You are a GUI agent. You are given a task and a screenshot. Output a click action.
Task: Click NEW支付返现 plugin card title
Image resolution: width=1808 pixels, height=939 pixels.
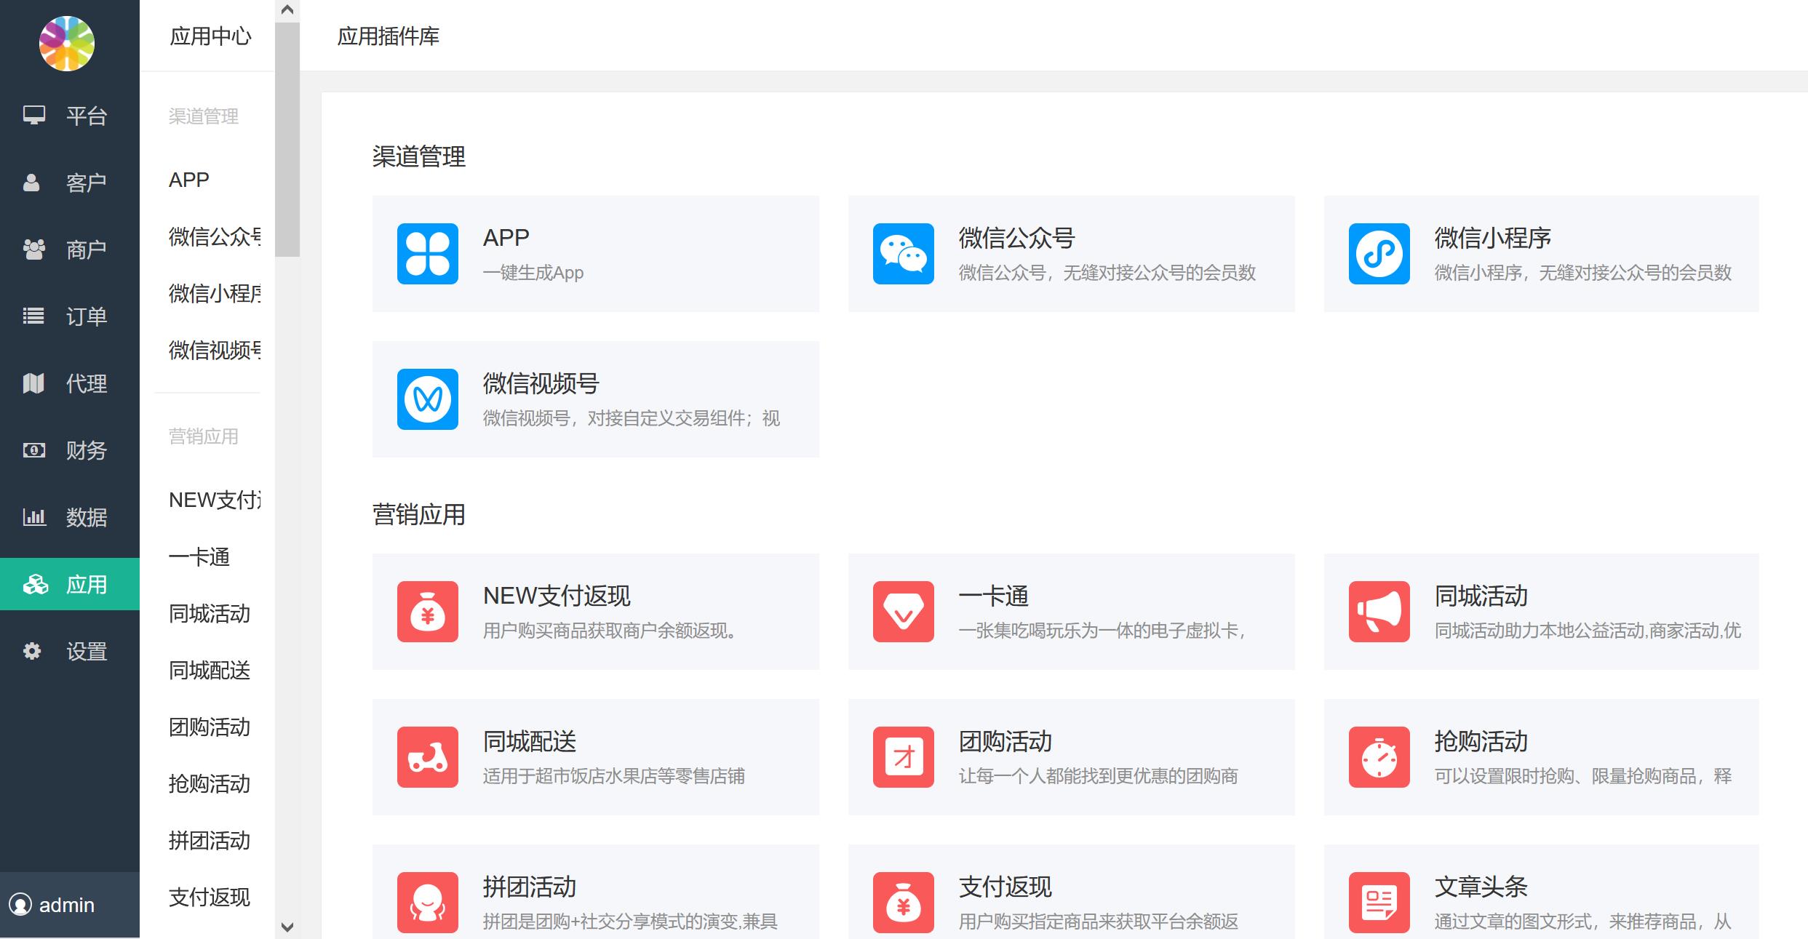557,596
